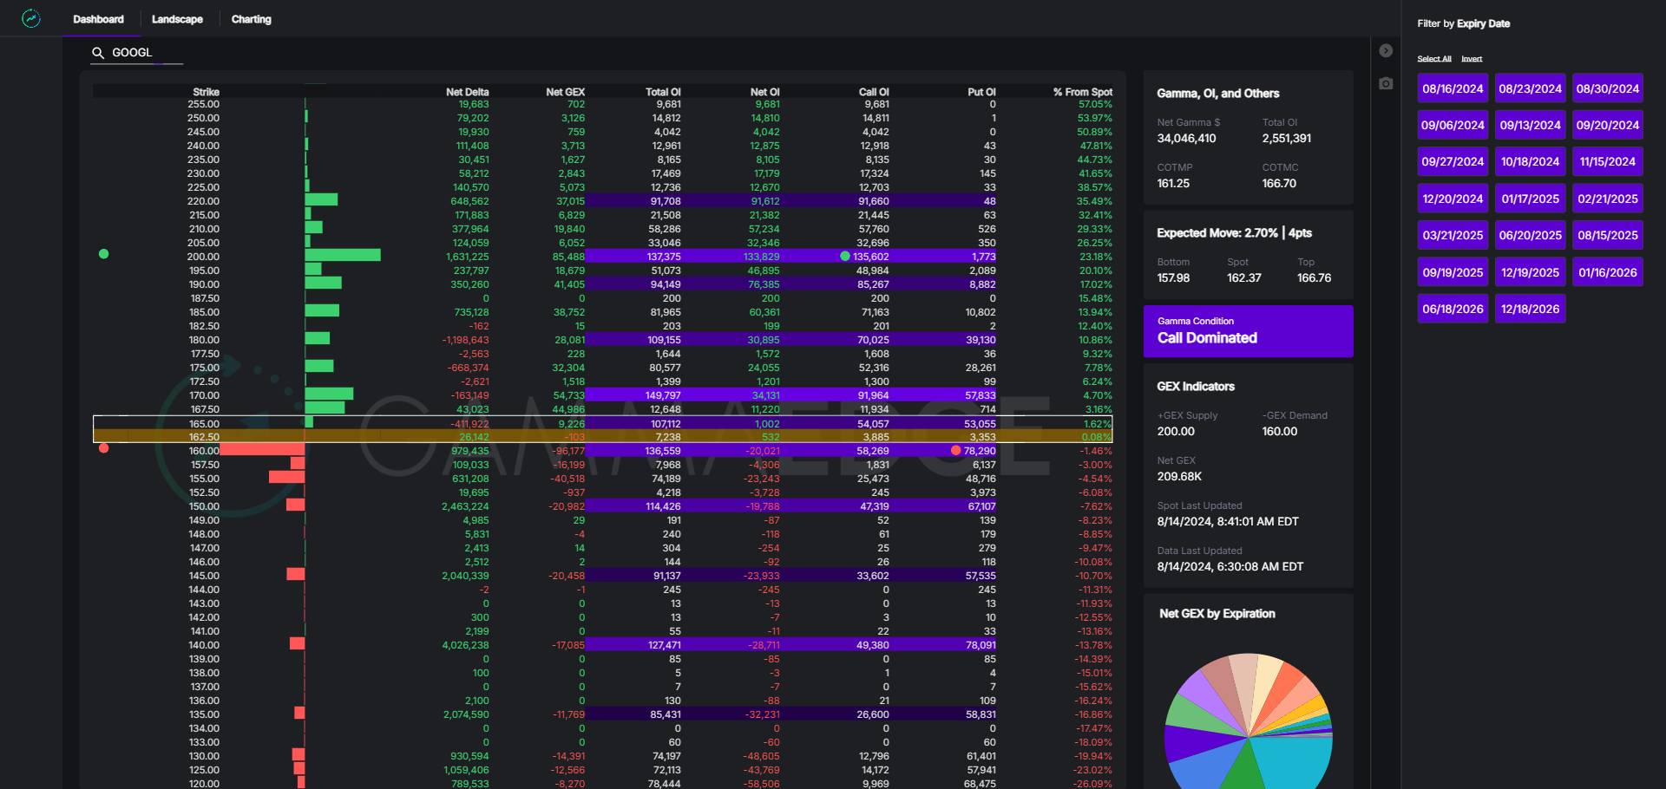Click green dot marker beside 200.00 strike
The width and height of the screenshot is (1666, 789).
point(104,254)
